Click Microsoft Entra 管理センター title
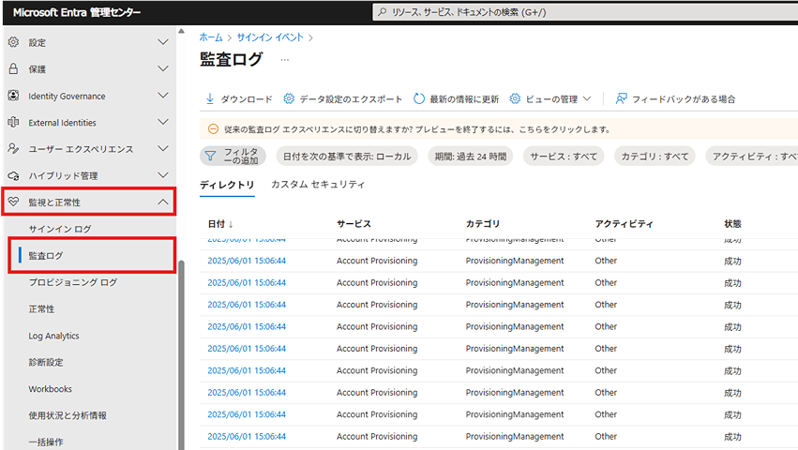The image size is (798, 450). pos(77,12)
